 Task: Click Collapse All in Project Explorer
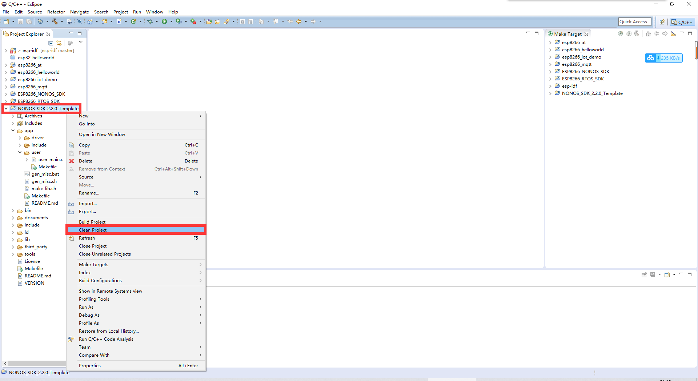tap(51, 43)
